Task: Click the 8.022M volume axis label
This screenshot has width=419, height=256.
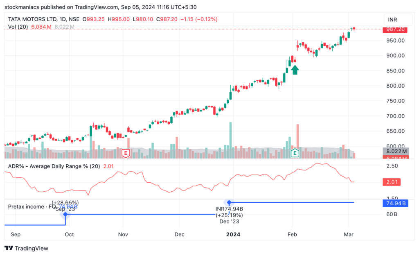Action: pos(396,151)
